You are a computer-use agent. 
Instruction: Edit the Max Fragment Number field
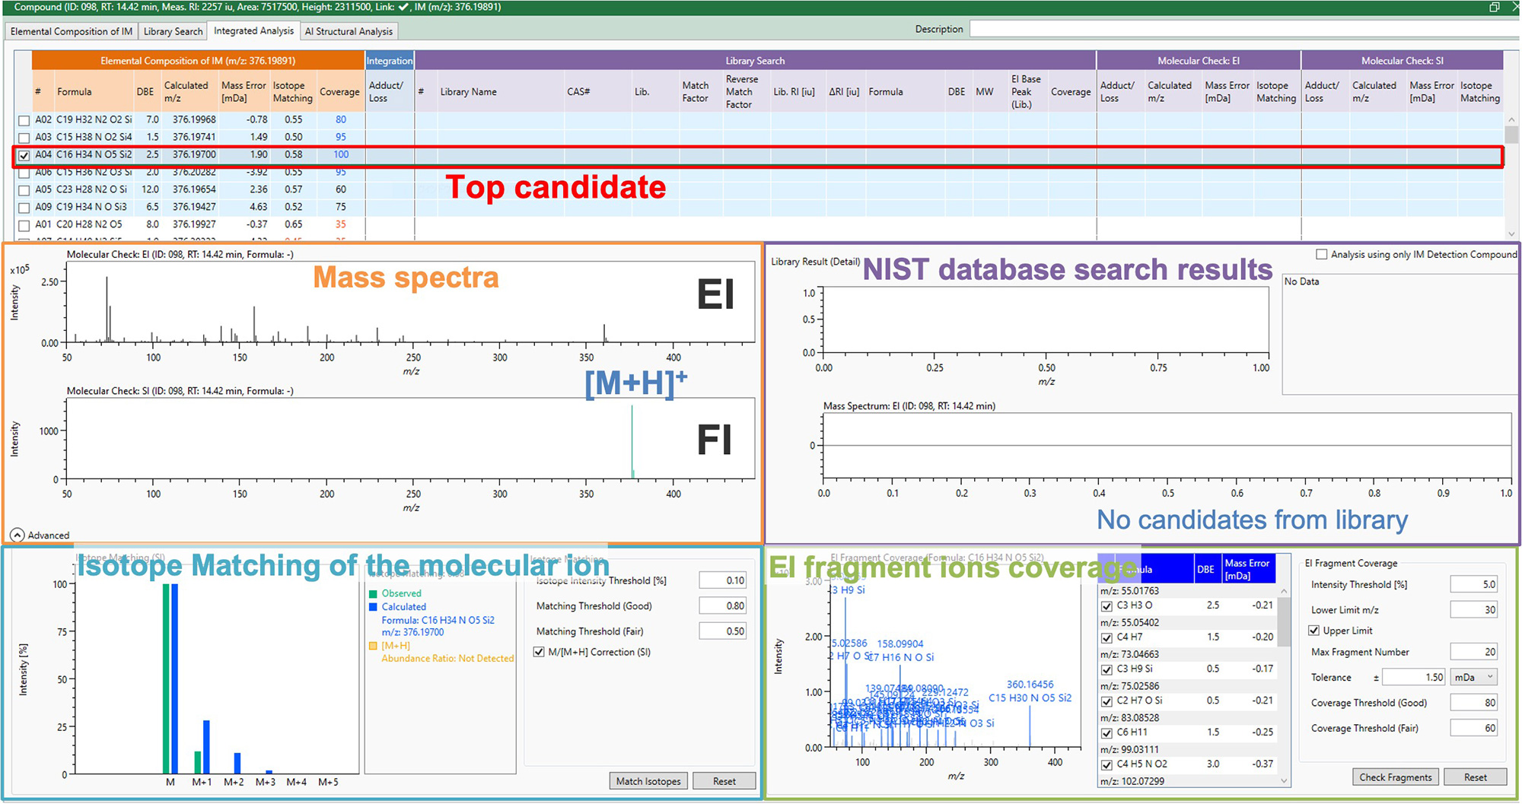click(x=1474, y=651)
